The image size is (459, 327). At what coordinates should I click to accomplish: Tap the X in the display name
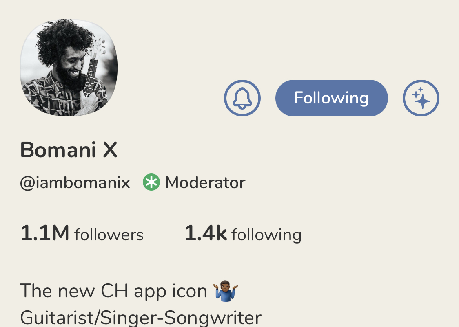tap(110, 150)
